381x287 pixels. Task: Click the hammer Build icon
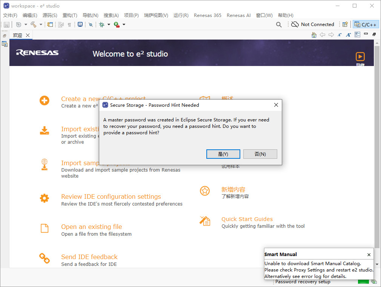click(33, 25)
